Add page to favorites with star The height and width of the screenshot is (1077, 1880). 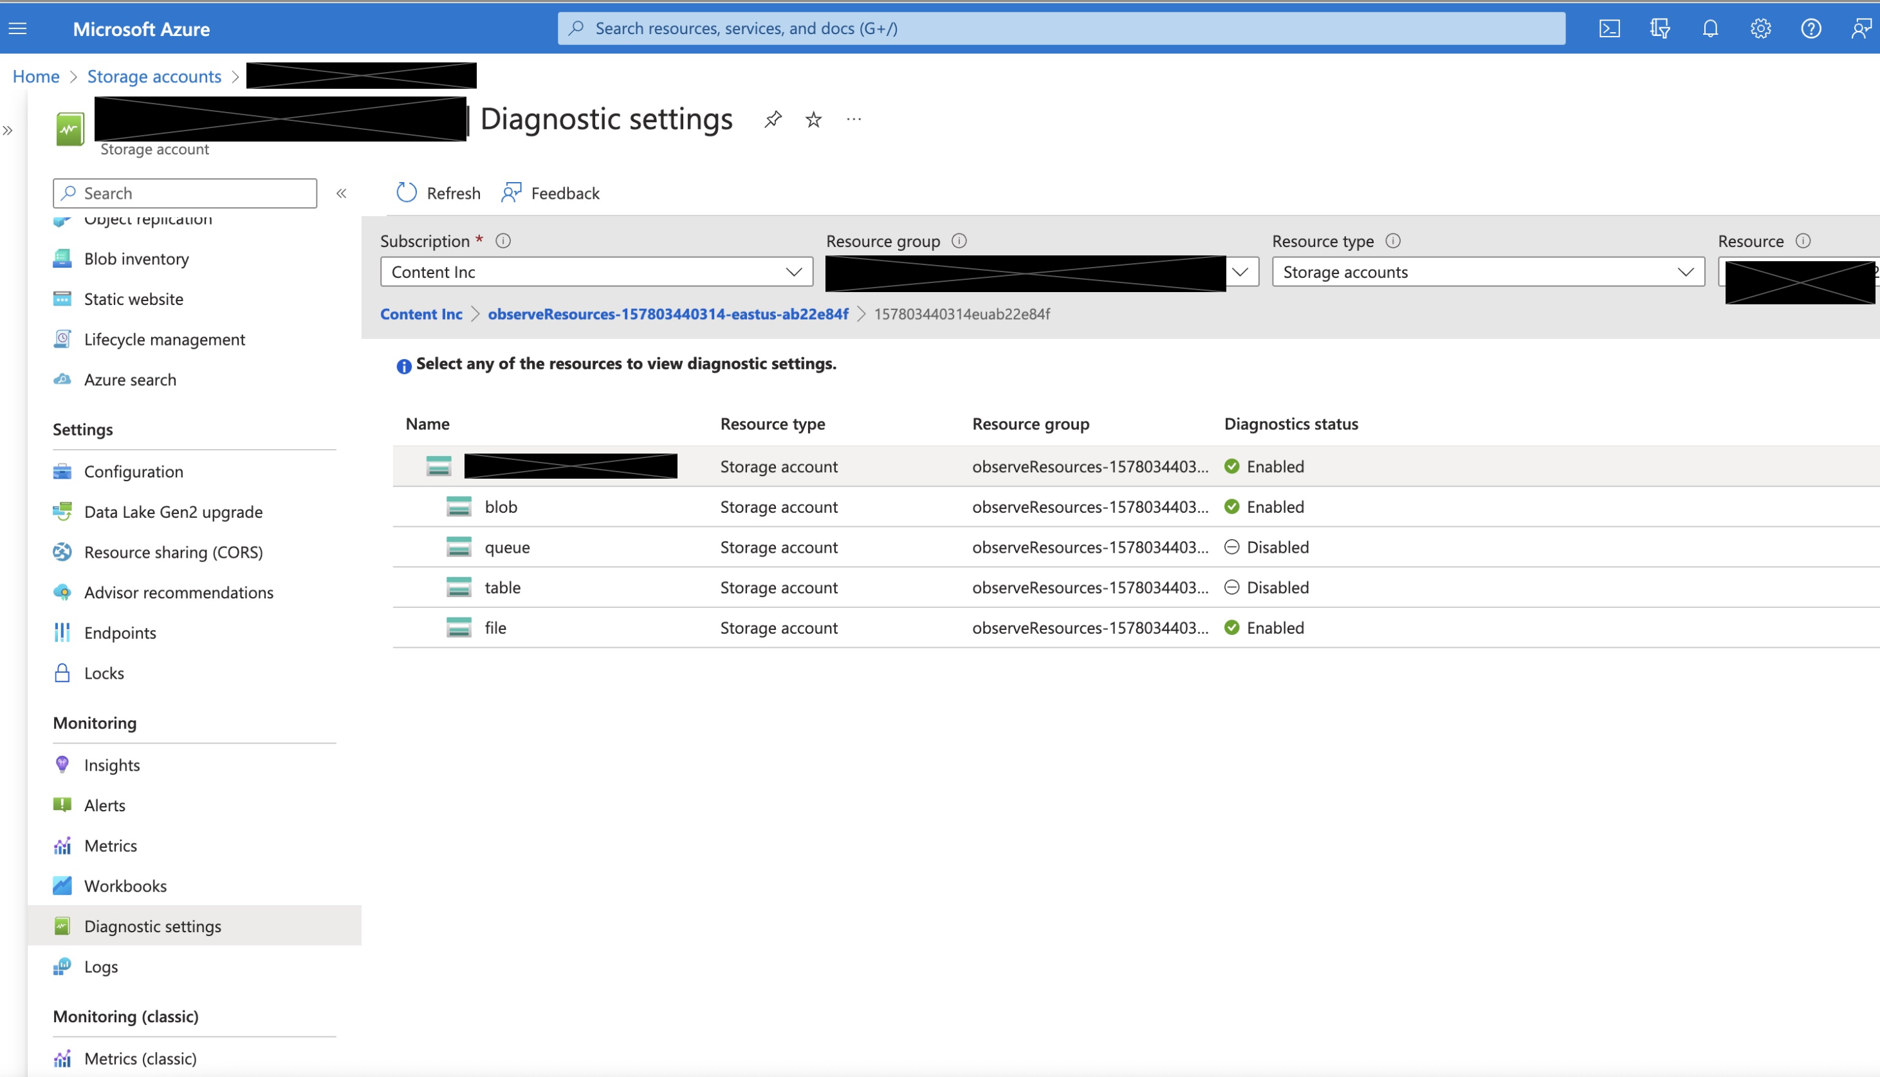click(813, 119)
